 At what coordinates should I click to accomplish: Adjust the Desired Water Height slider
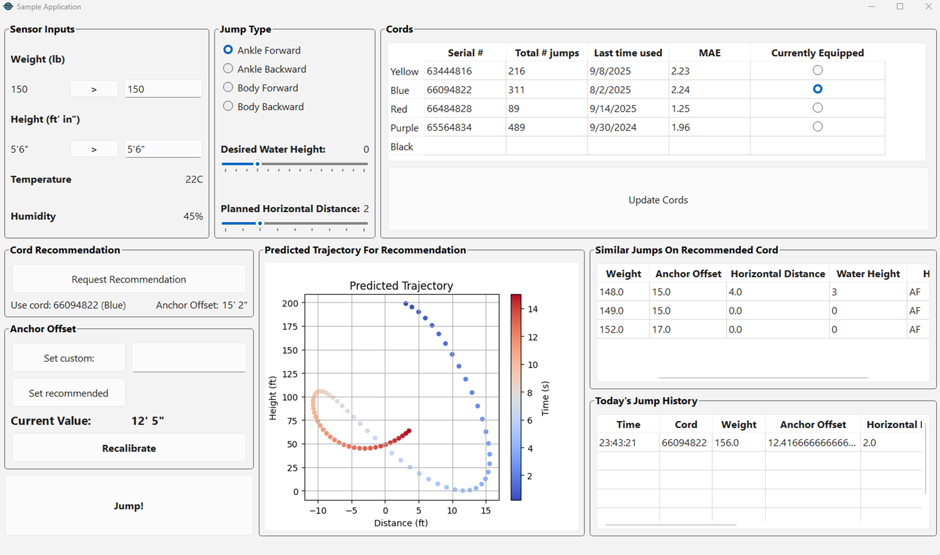coord(258,164)
